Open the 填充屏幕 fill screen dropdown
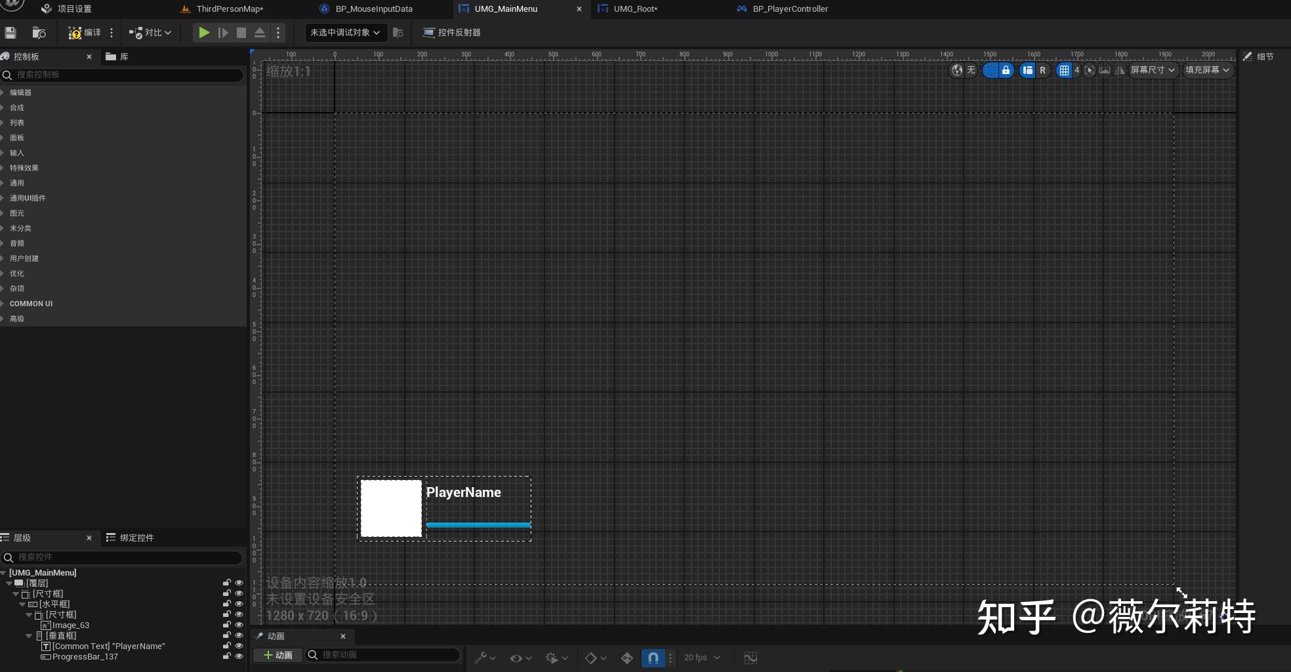The image size is (1291, 672). (1208, 70)
